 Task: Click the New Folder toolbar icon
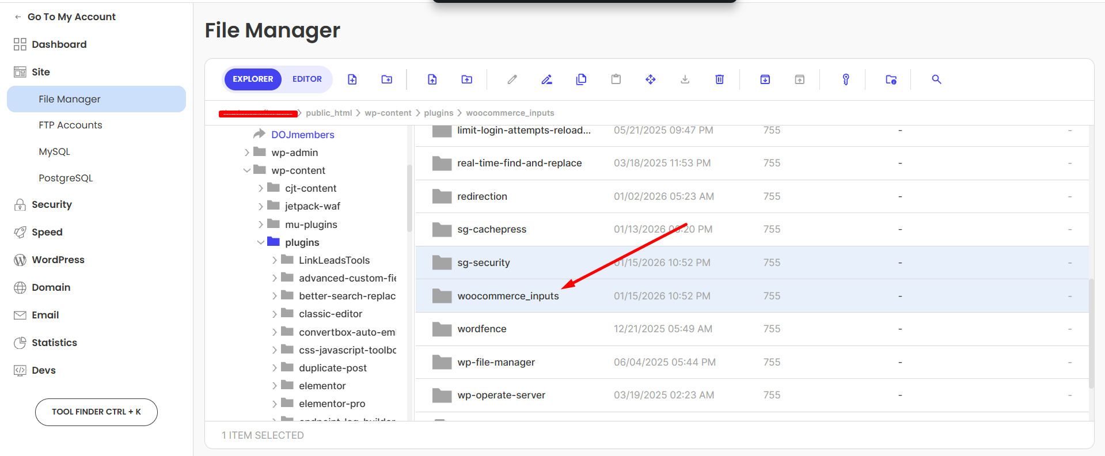point(386,79)
